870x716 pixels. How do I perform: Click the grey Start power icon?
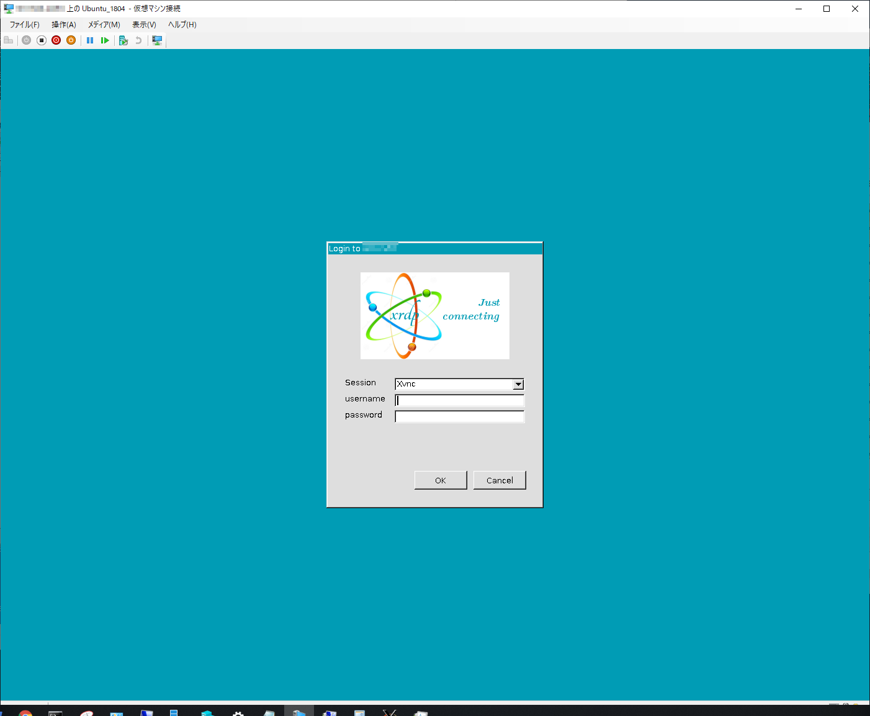(26, 40)
